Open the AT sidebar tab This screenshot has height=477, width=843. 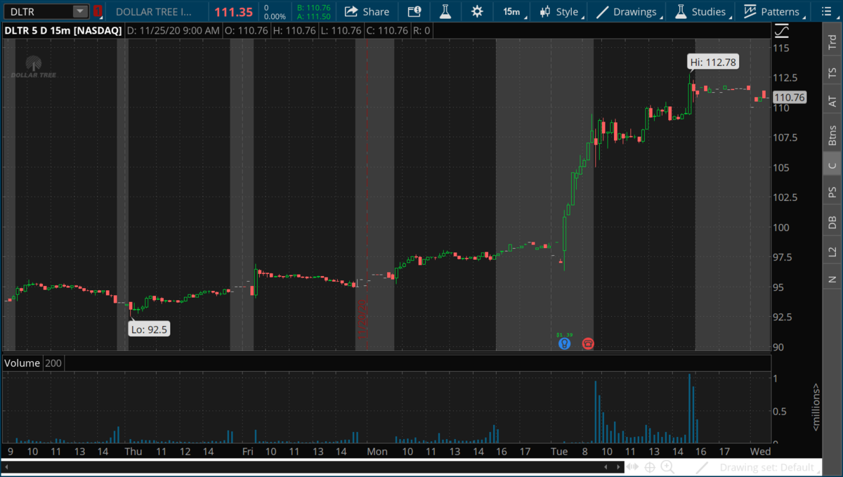coord(832,101)
